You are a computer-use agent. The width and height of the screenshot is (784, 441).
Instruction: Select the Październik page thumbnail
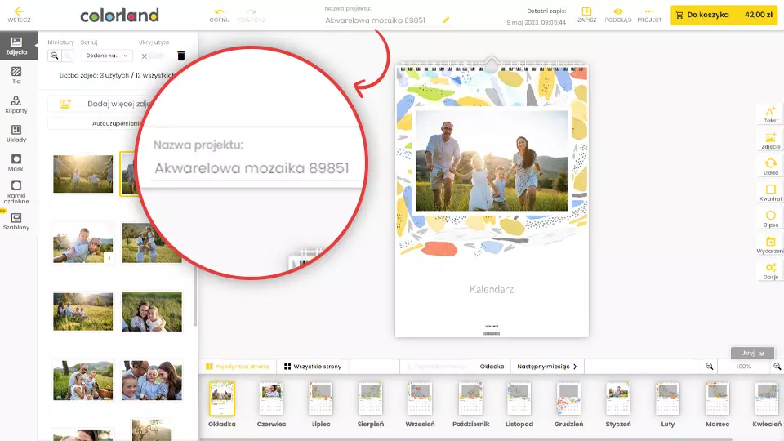click(x=470, y=399)
